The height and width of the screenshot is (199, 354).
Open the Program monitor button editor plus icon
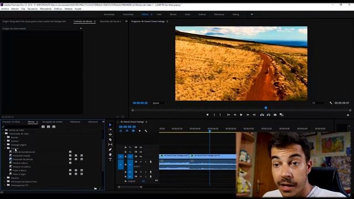pyautogui.click(x=348, y=115)
